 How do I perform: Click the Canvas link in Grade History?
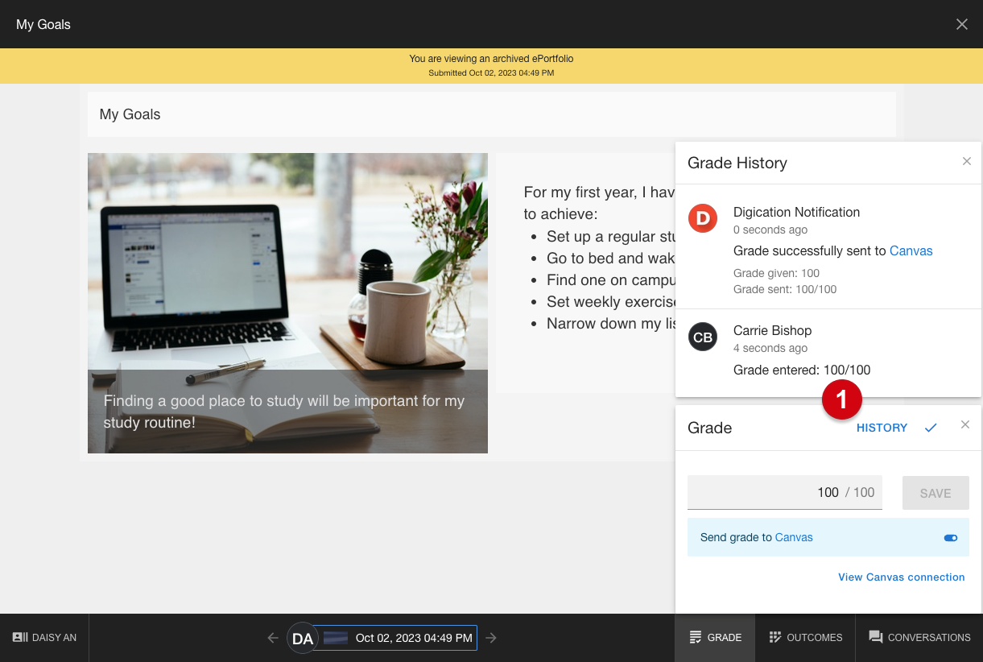pos(911,250)
